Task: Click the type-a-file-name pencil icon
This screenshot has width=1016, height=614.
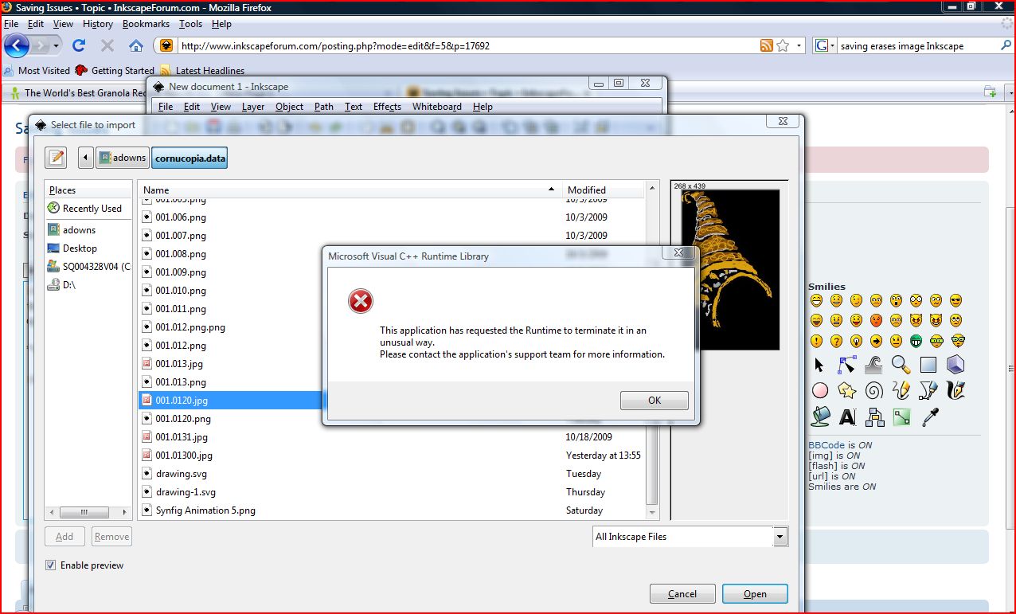Action: (x=56, y=158)
